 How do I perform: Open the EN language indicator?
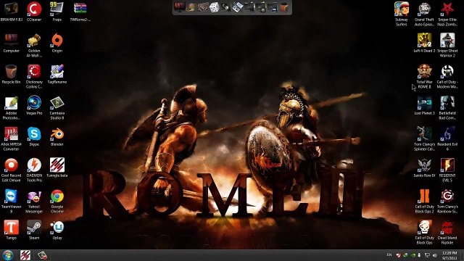(389, 254)
